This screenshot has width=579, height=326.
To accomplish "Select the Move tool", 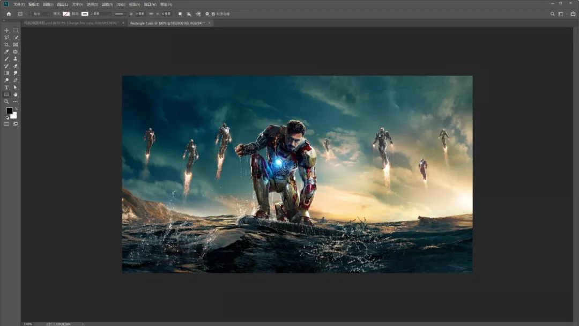I will pyautogui.click(x=6, y=31).
